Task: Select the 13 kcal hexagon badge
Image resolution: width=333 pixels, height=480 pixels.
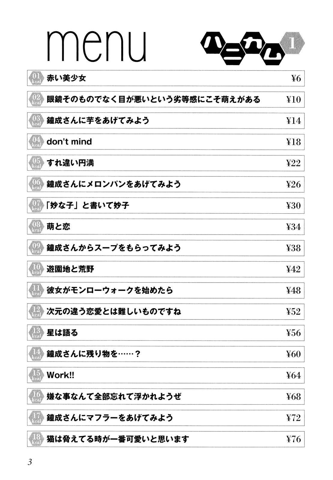Action: point(36,333)
